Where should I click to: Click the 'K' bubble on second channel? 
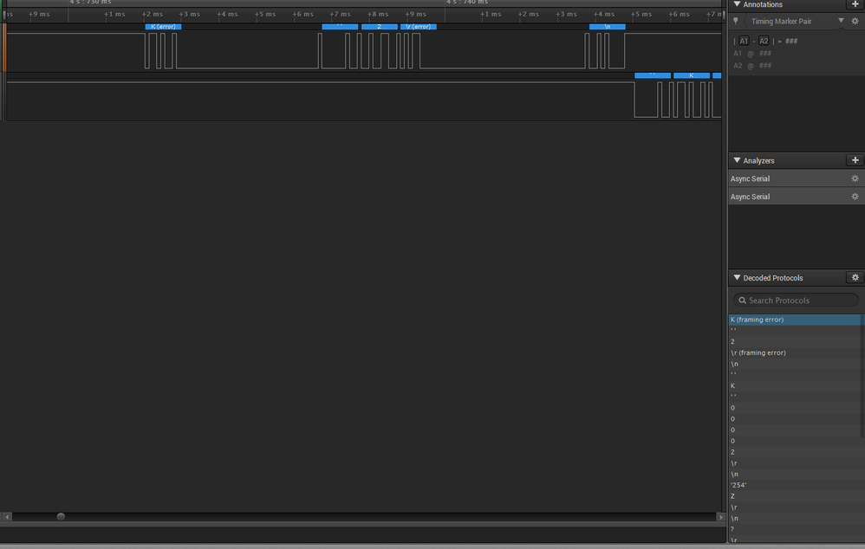click(692, 75)
